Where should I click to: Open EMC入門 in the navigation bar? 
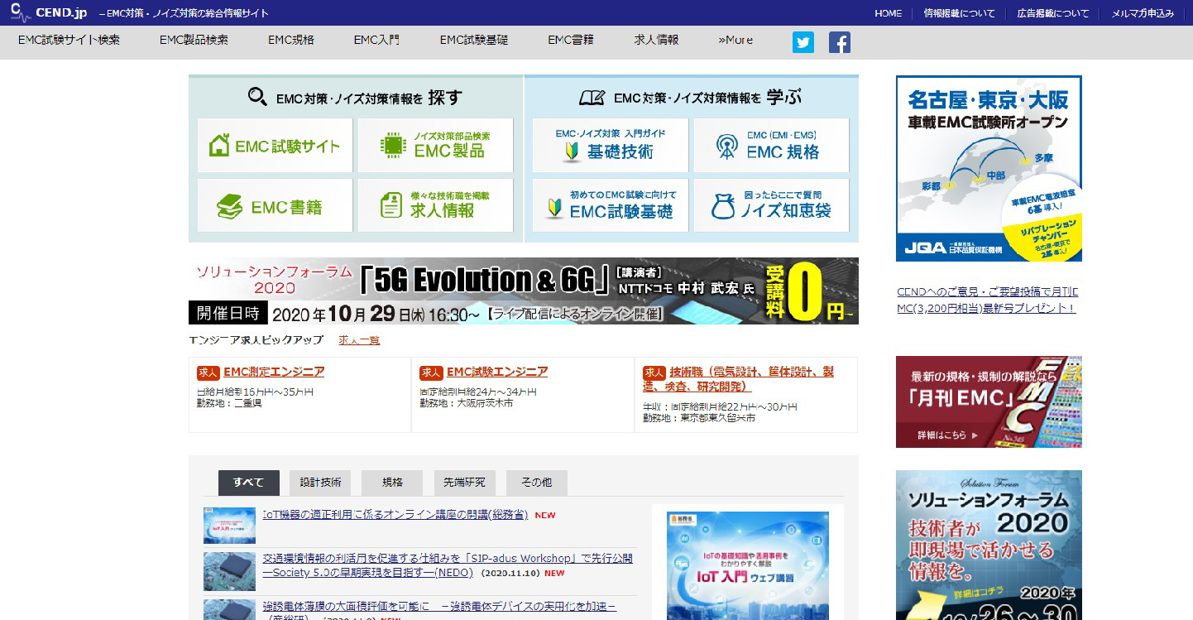click(376, 40)
